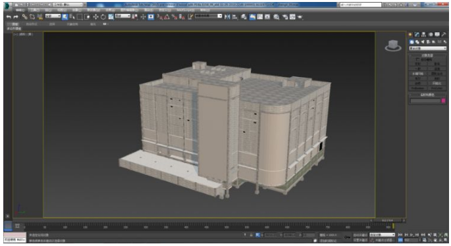
Task: Click the Mirror tool icon
Action: tap(227, 17)
